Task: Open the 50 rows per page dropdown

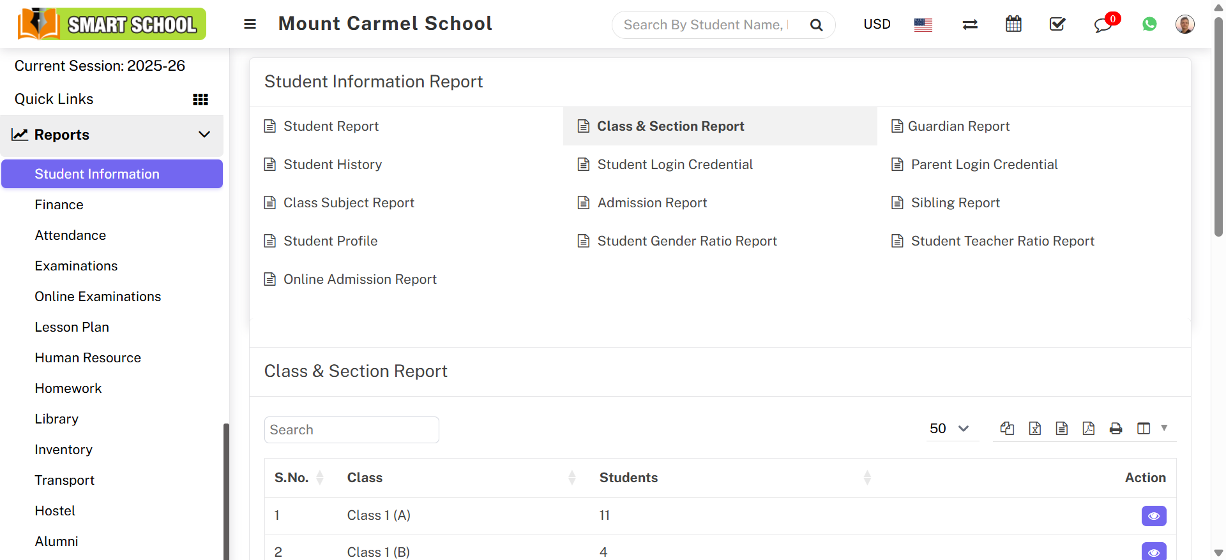Action: [x=950, y=429]
